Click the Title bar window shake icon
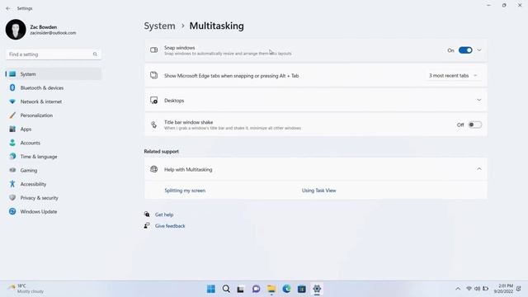 click(154, 125)
